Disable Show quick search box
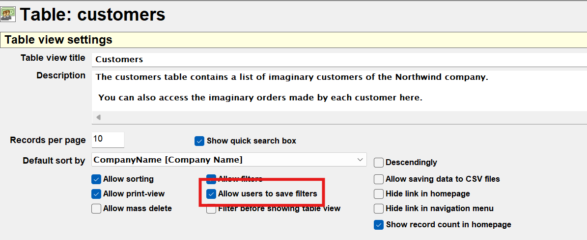Viewport: 587px width, 240px height. coord(199,141)
